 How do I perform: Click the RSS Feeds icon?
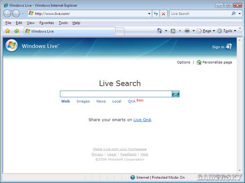point(173,31)
